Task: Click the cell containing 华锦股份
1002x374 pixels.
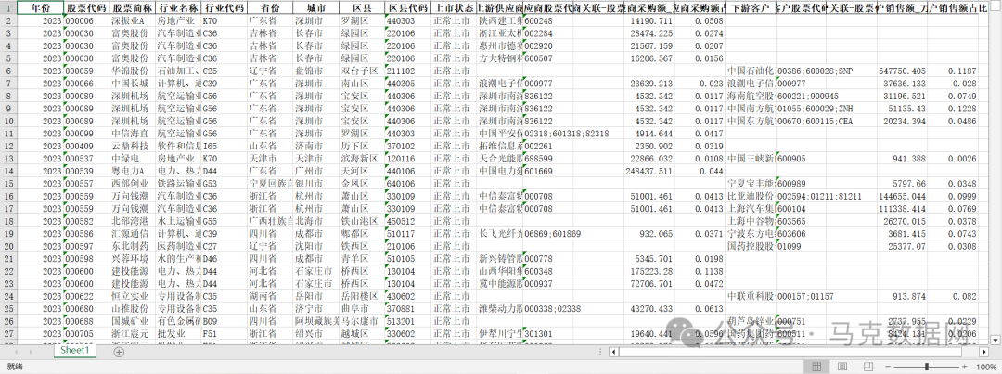Action: 133,71
